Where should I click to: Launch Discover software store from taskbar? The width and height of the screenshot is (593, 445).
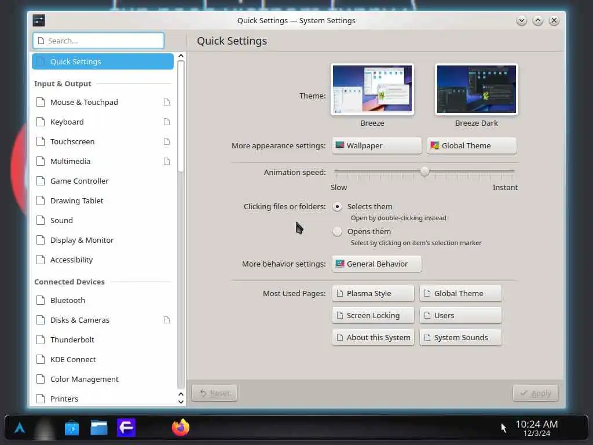(x=71, y=428)
